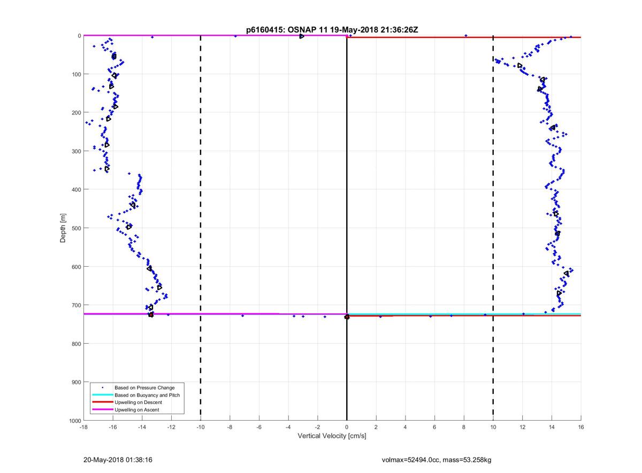The image size is (642, 473).
Task: Pick the cyan line sample in legend
Action: coord(102,394)
